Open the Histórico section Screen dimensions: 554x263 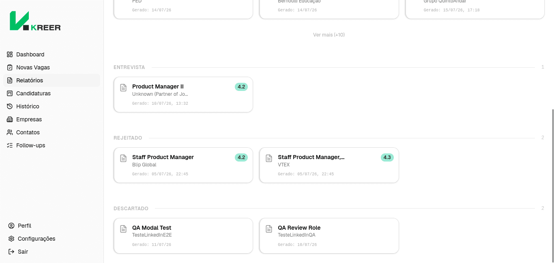pyautogui.click(x=52, y=106)
